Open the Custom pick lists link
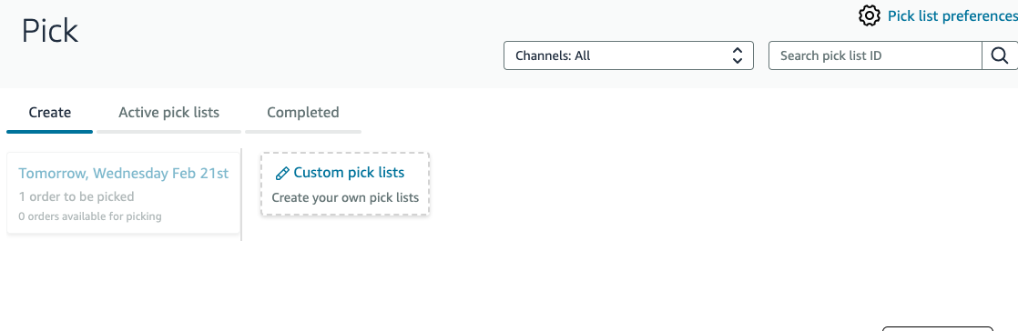 pos(349,172)
